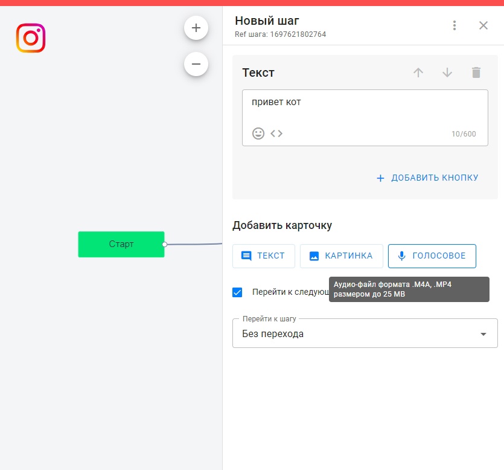The width and height of the screenshot is (504, 470).
Task: Open the three-dot step options menu
Action: [455, 25]
